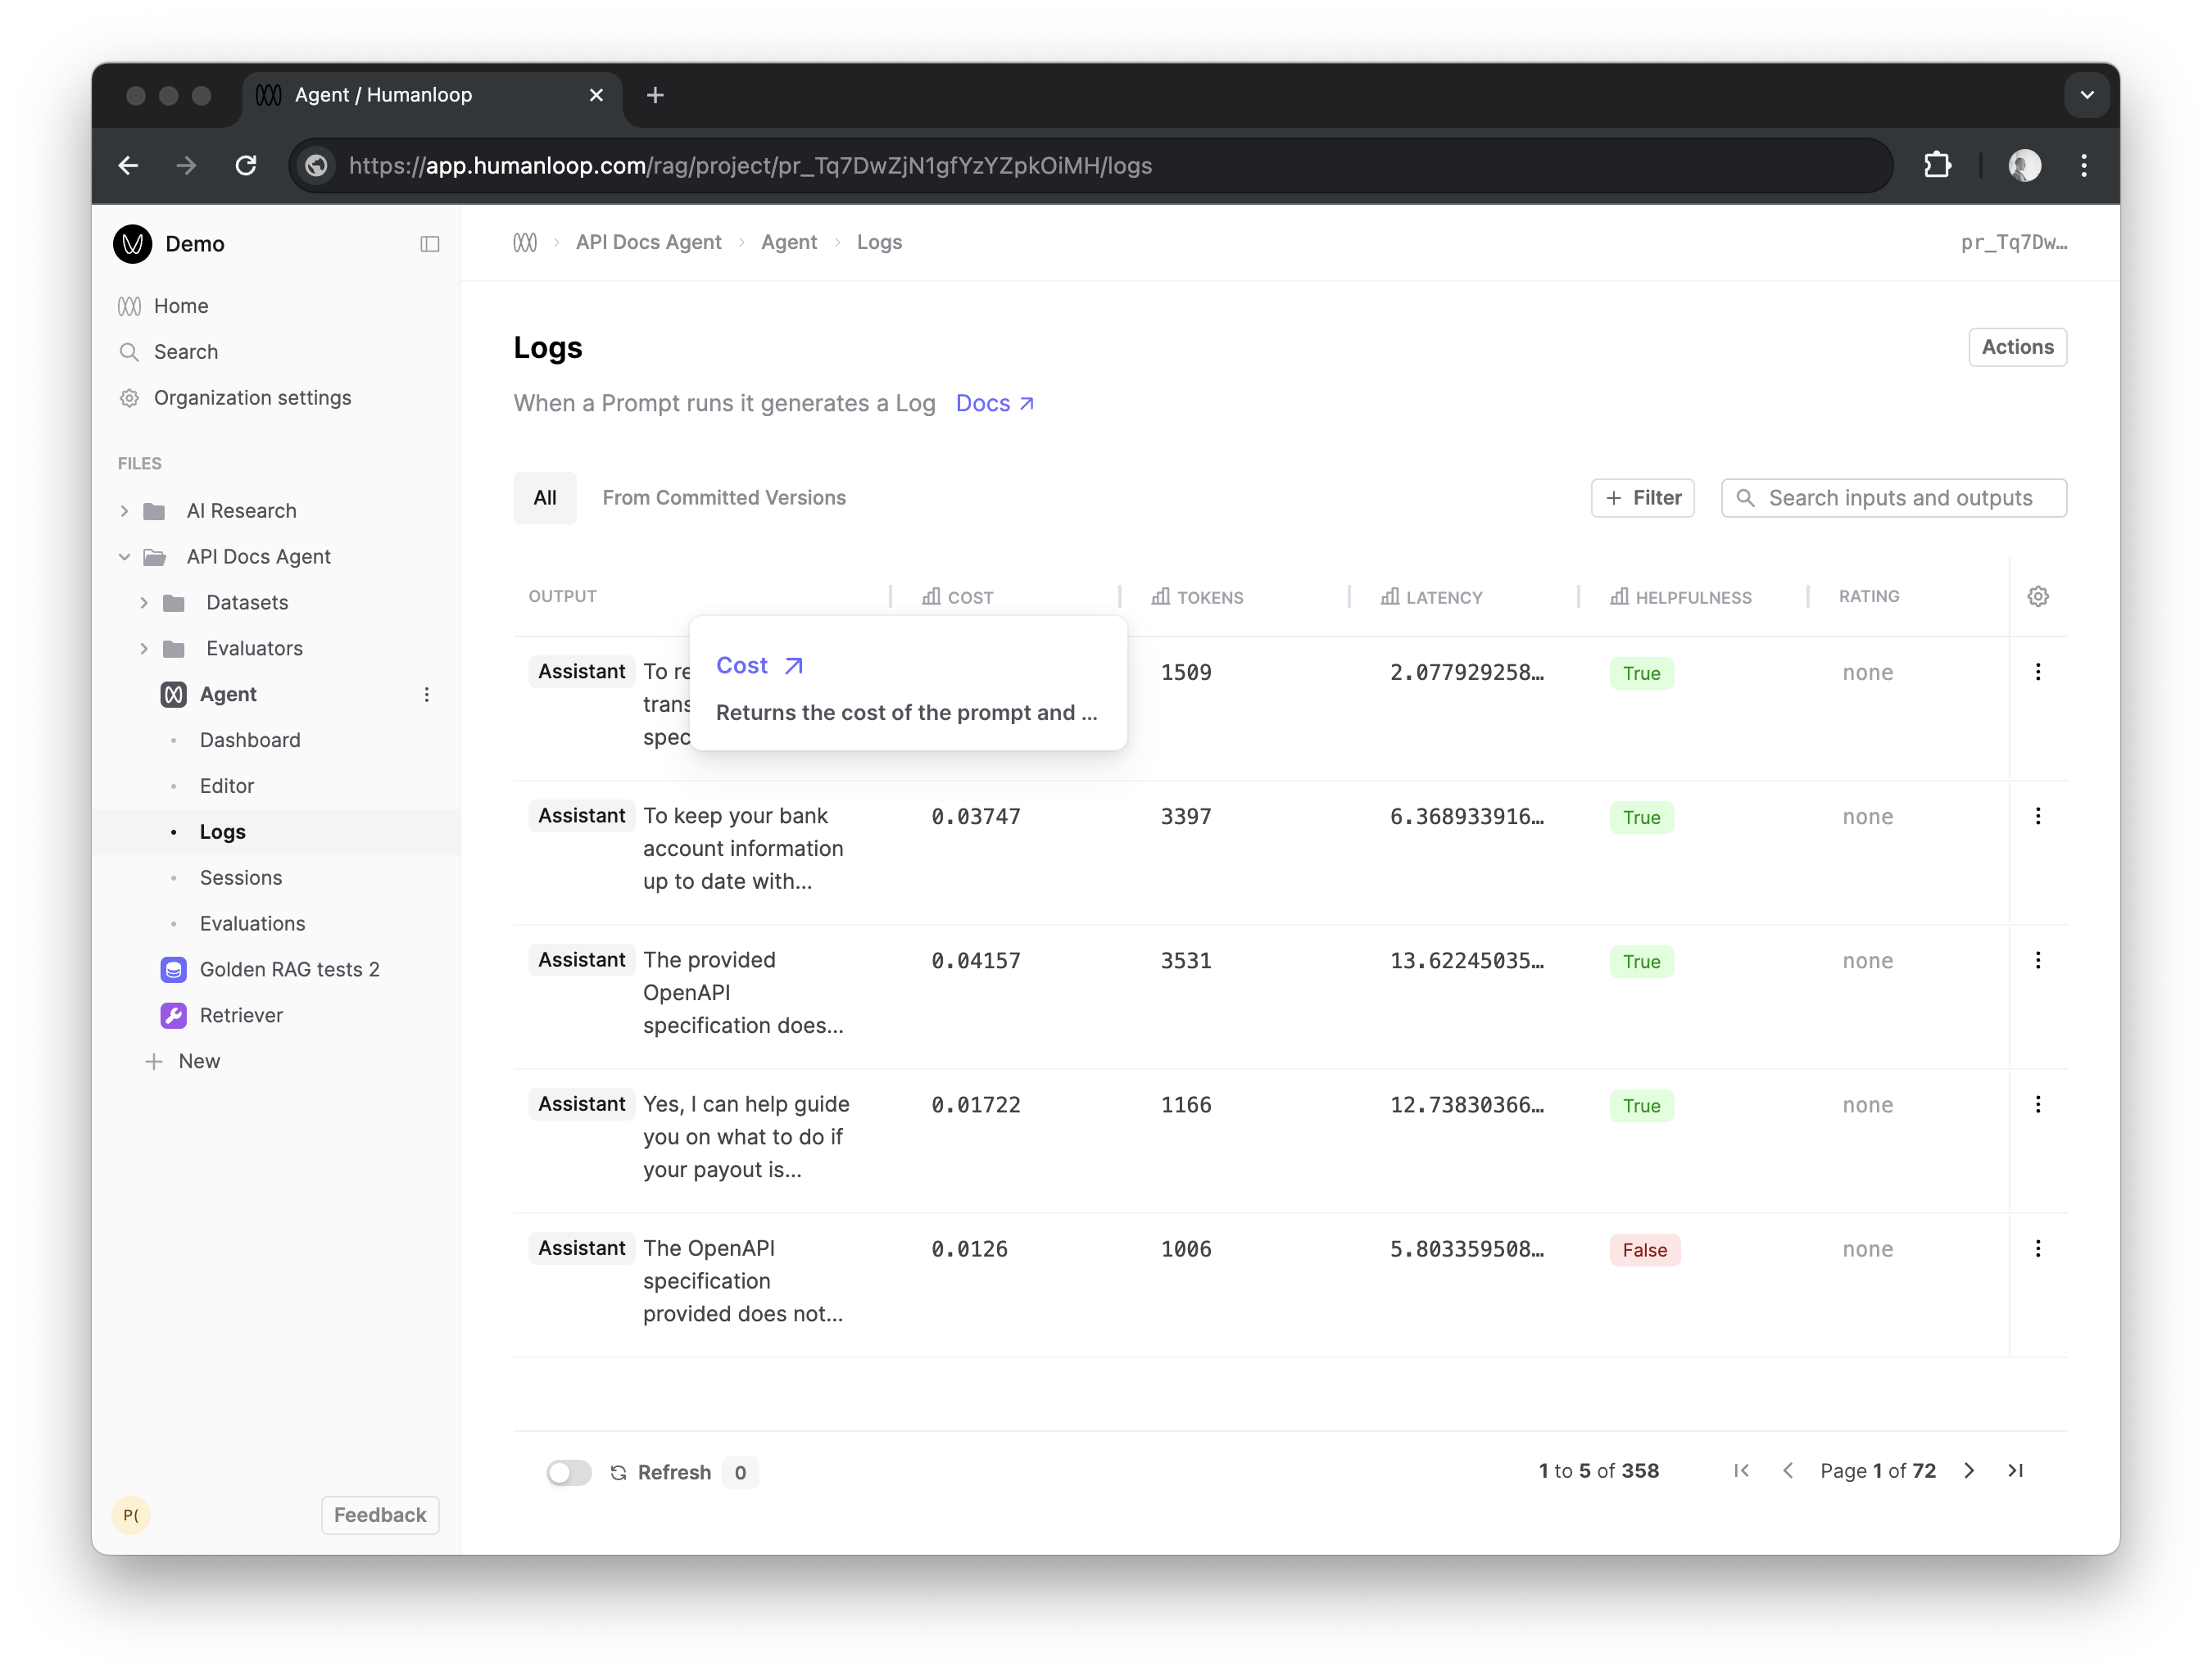The height and width of the screenshot is (1676, 2212).
Task: Click the False helpfulness badge
Action: tap(1644, 1250)
